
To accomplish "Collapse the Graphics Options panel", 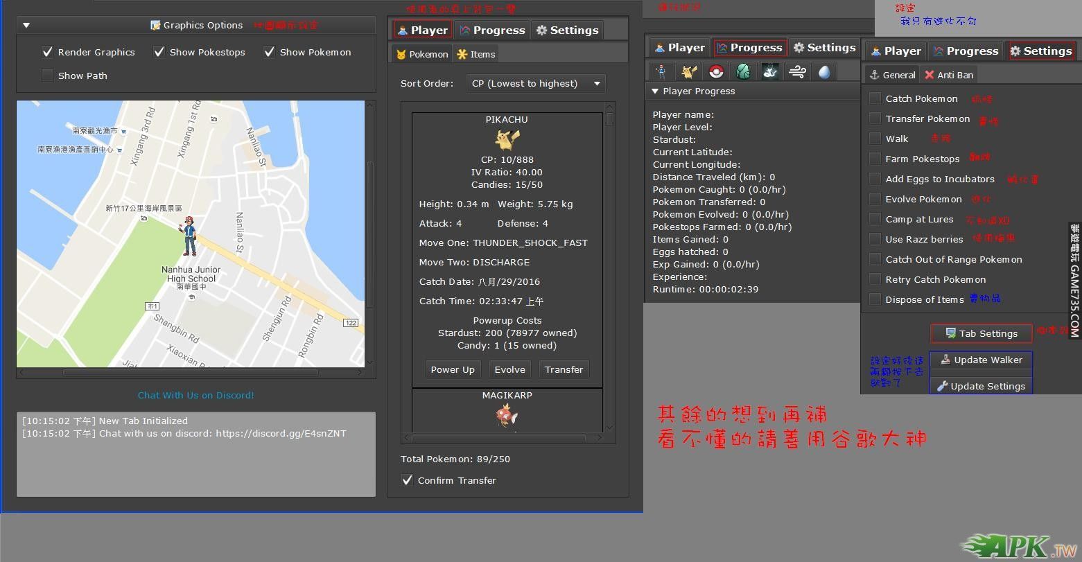I will click(x=26, y=26).
